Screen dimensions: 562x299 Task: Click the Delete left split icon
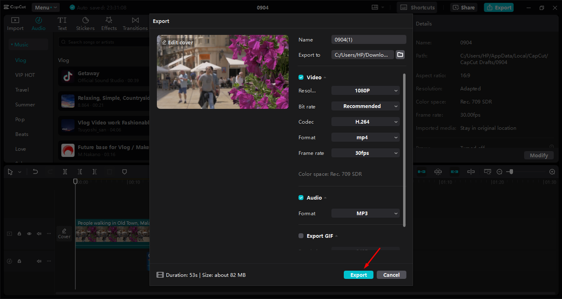(80, 172)
